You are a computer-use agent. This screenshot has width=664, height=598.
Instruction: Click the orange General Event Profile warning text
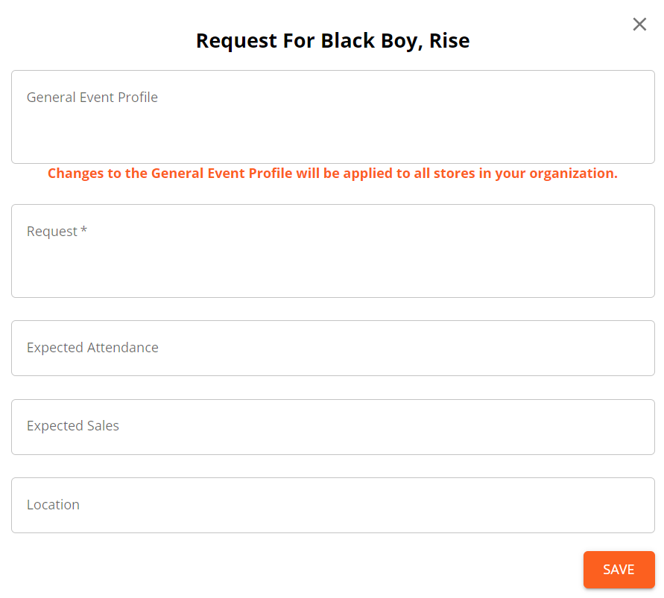point(332,174)
